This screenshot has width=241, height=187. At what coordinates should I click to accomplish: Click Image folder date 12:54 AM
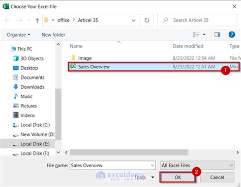coord(194,58)
